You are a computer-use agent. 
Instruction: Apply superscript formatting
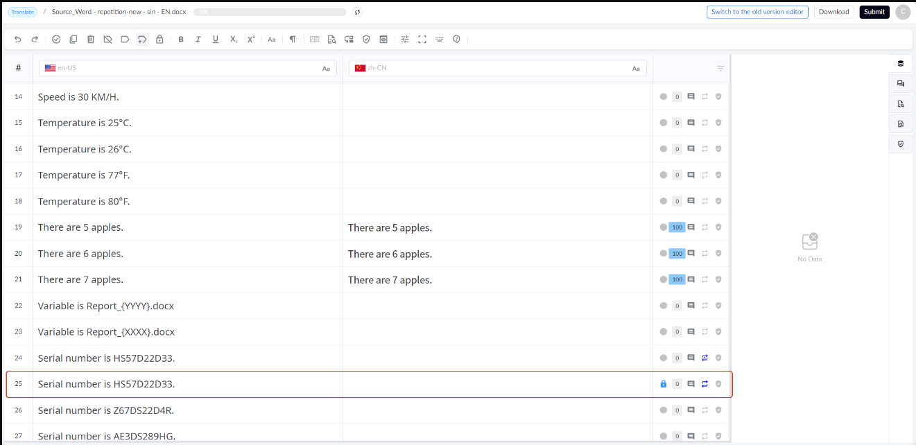[x=251, y=40]
